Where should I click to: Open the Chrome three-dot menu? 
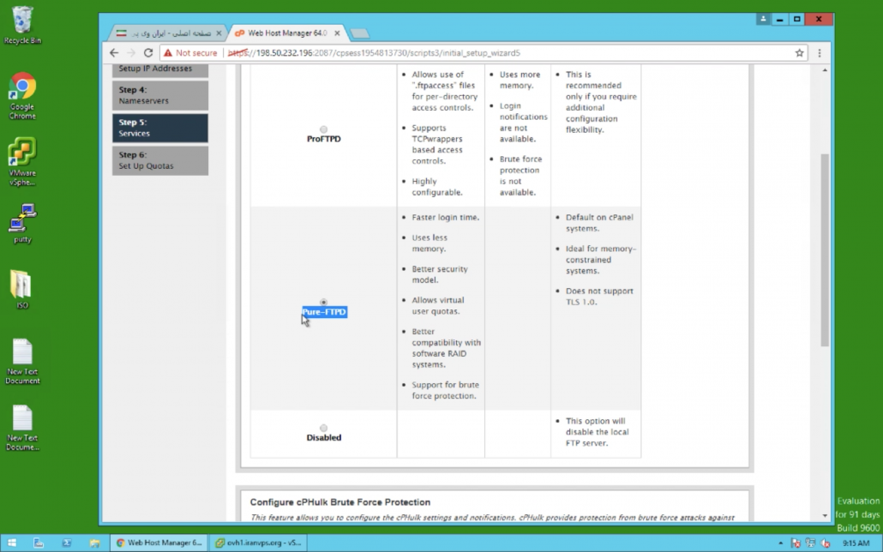[x=820, y=53]
